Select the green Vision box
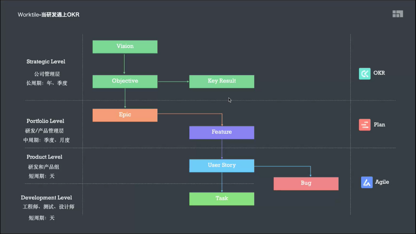 (x=125, y=47)
